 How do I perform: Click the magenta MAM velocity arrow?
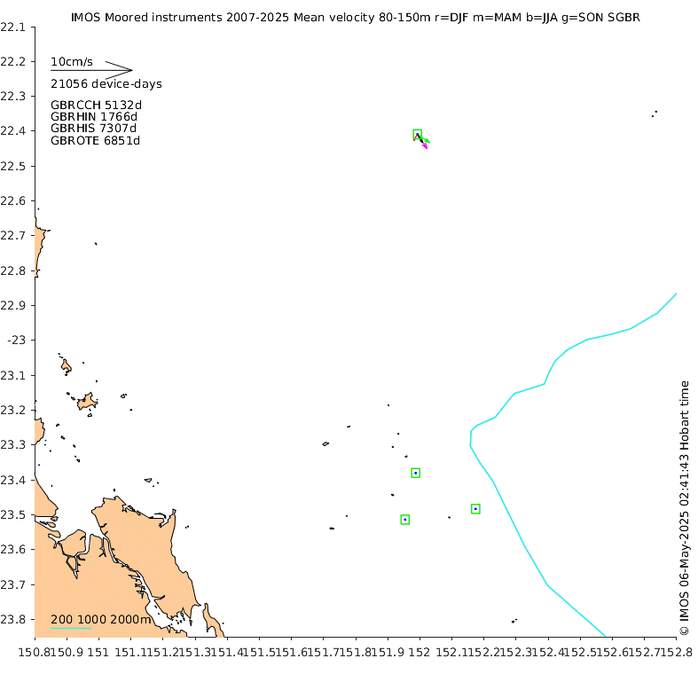point(425,145)
